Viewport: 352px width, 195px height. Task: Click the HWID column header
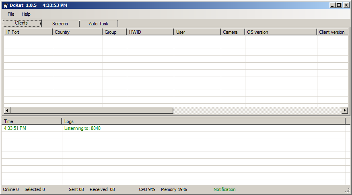150,32
